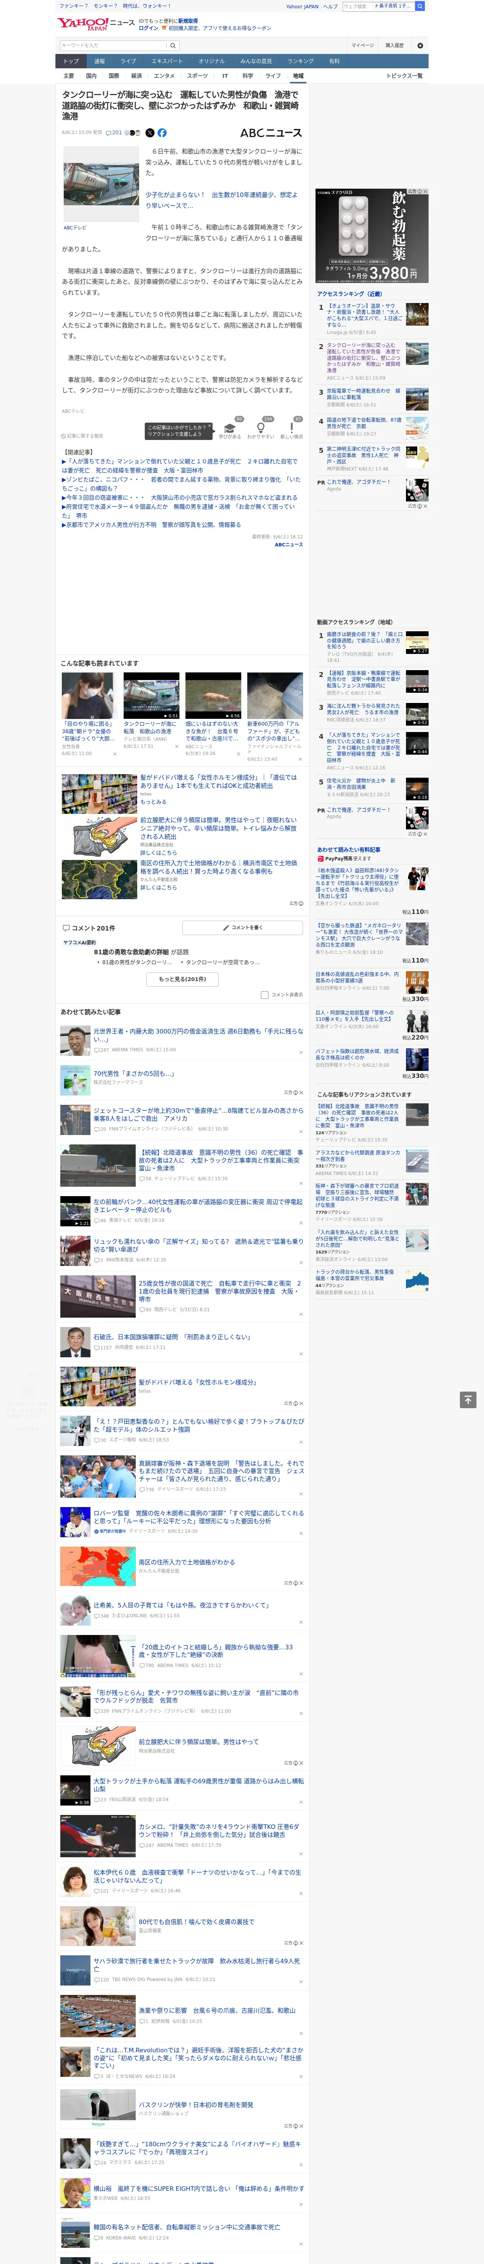Open the ヘルプ link

pyautogui.click(x=330, y=6)
